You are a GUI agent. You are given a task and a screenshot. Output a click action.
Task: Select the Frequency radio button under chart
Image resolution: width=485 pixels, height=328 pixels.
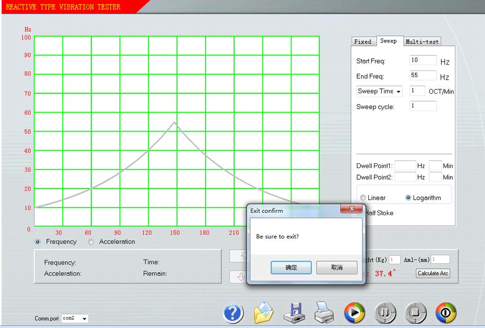click(x=38, y=242)
